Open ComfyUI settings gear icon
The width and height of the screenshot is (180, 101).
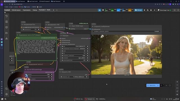pos(6,94)
